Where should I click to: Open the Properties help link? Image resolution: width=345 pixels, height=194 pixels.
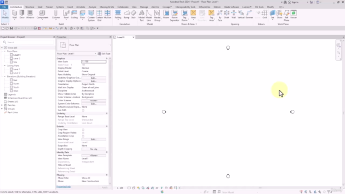64,187
